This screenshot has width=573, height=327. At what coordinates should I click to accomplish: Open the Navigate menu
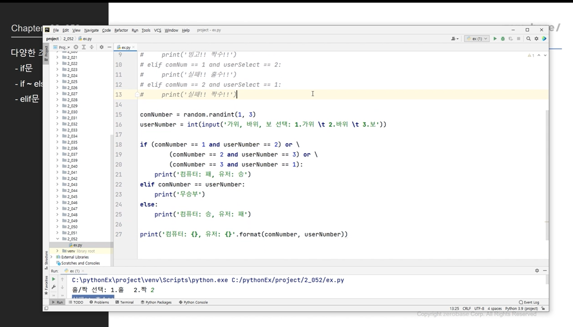(x=91, y=30)
